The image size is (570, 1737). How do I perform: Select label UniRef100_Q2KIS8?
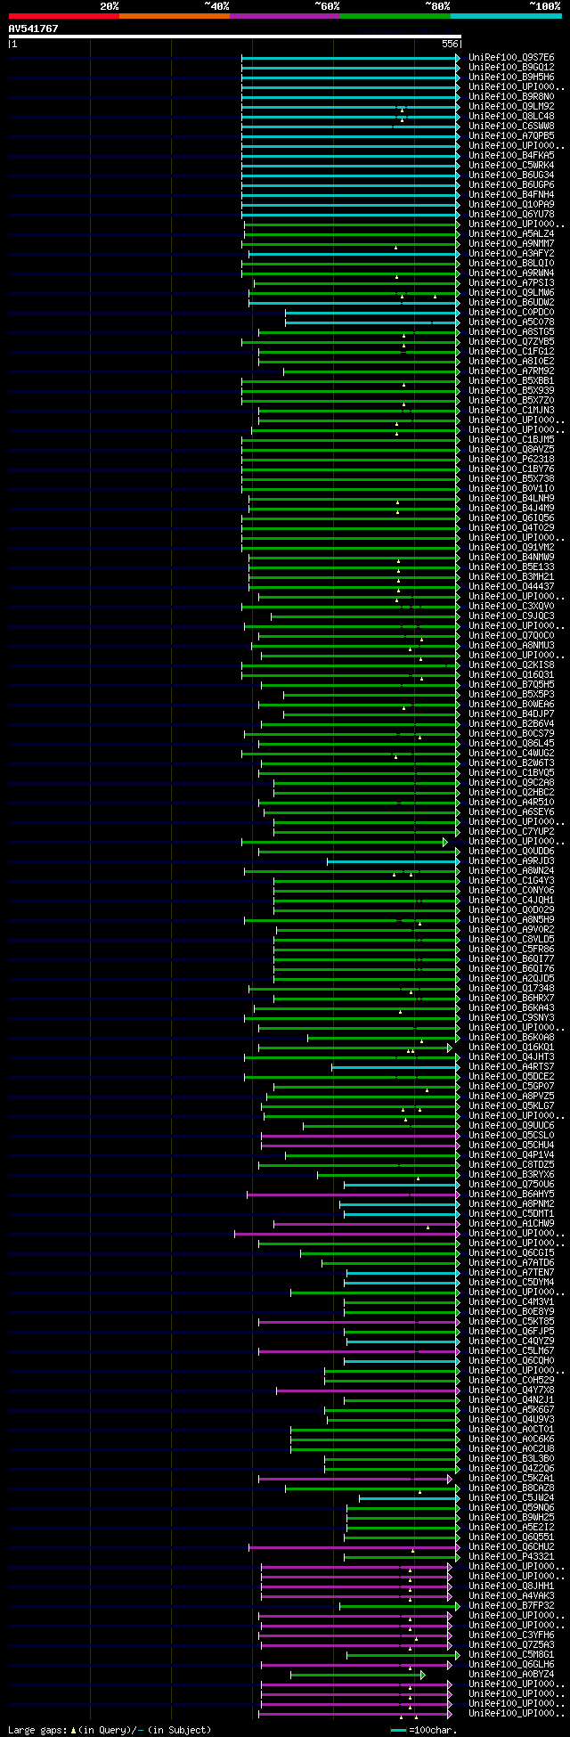(x=511, y=665)
